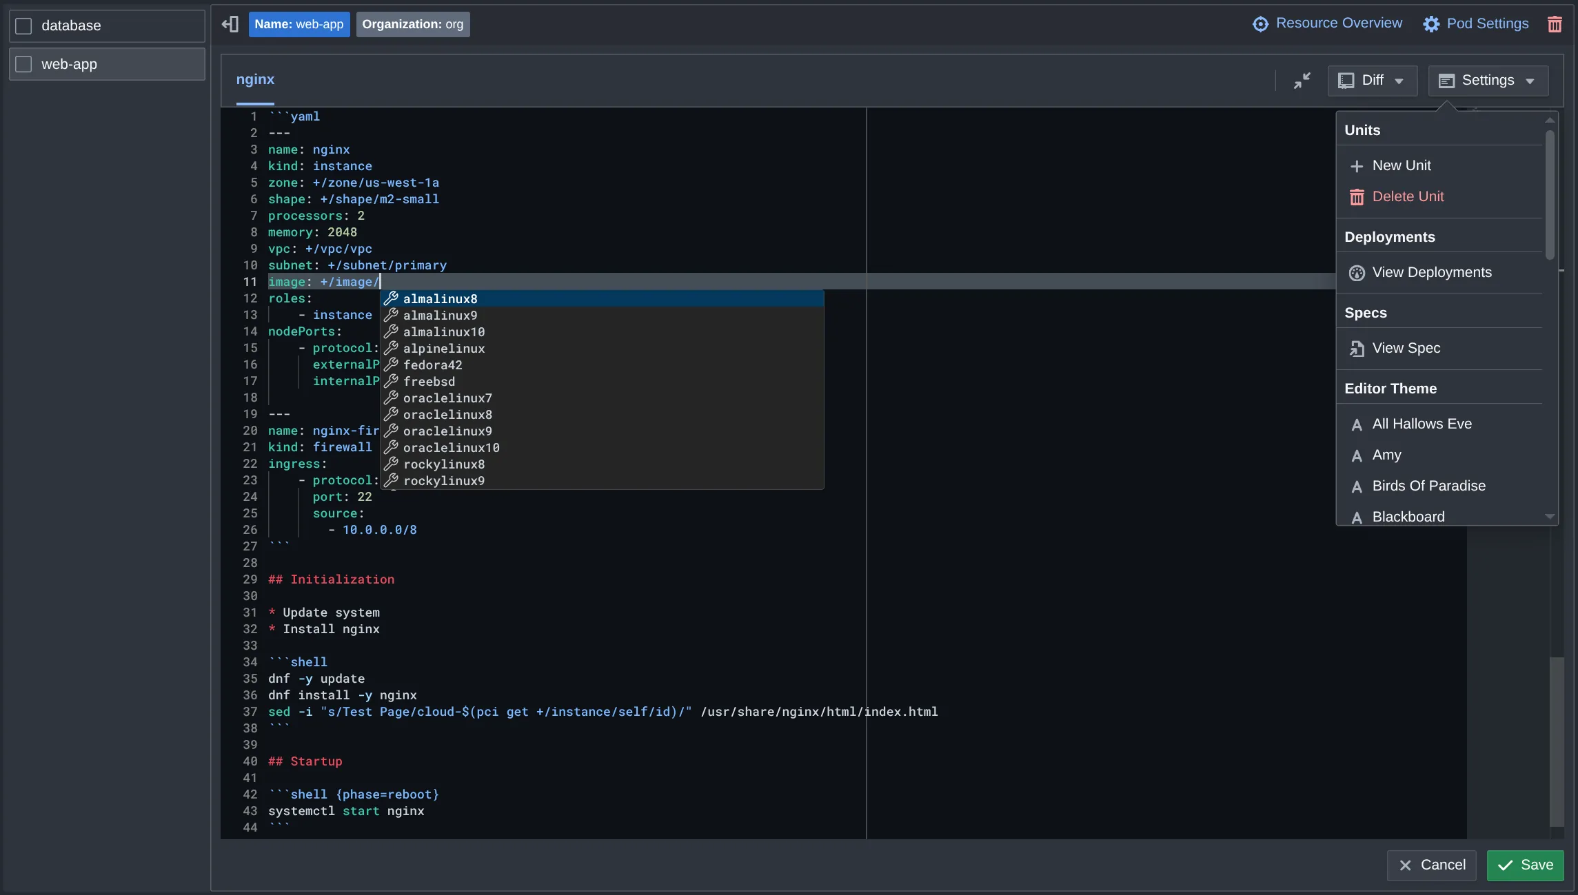Image resolution: width=1578 pixels, height=895 pixels.
Task: Open View Spec
Action: click(1406, 348)
